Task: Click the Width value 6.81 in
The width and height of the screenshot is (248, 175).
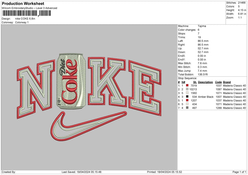Action: pyautogui.click(x=242, y=14)
